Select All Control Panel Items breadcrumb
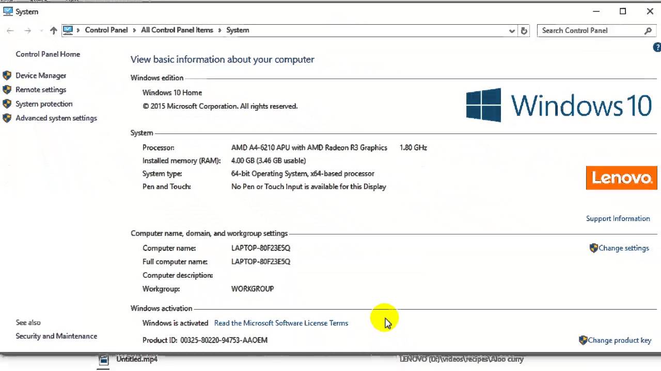The width and height of the screenshot is (661, 371). 177,30
